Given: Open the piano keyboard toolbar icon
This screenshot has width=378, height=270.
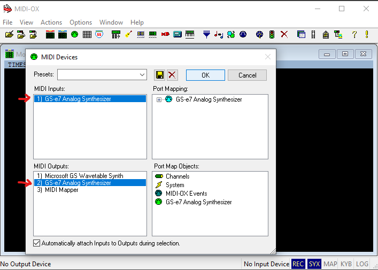Looking at the screenshot, I should (x=190, y=34).
